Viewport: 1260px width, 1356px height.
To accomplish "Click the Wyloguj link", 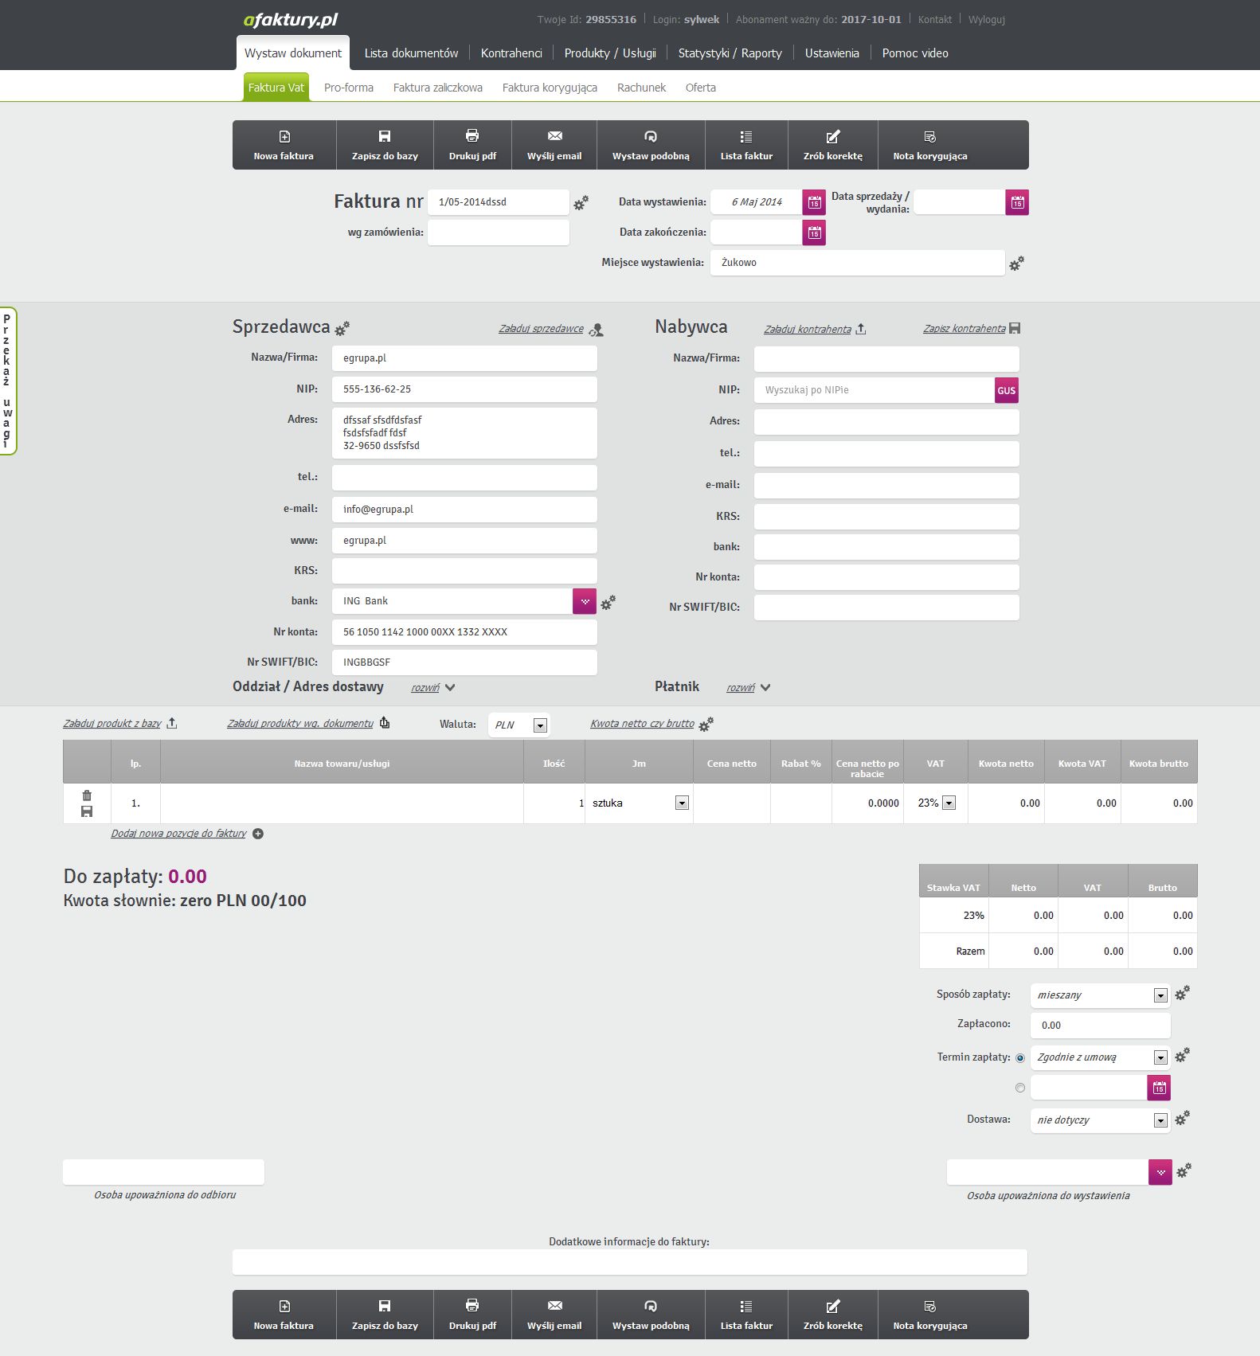I will click(986, 19).
